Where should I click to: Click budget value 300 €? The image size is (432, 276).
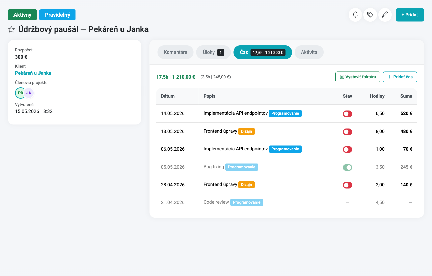click(21, 57)
